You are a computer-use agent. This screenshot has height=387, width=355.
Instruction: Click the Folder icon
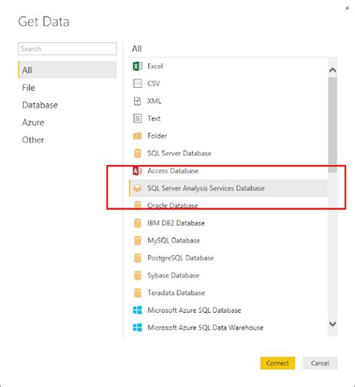137,136
